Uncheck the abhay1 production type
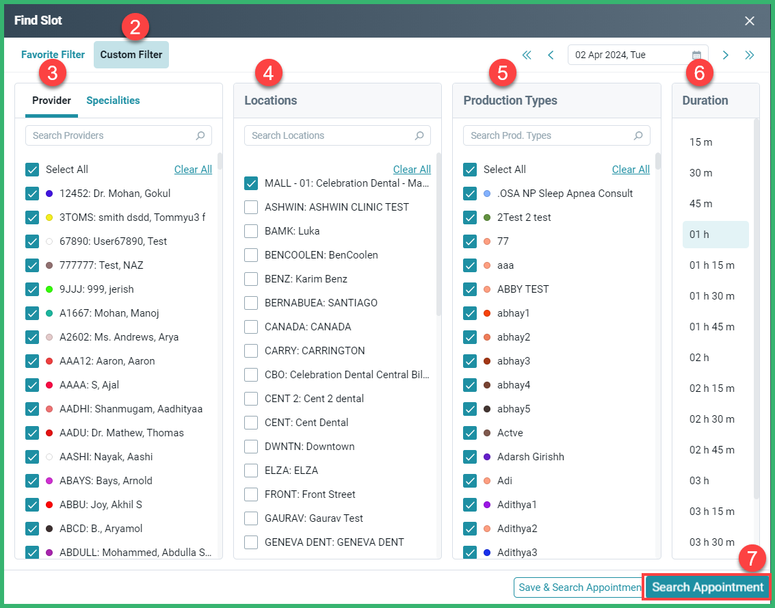Viewport: 775px width, 608px height. [470, 313]
